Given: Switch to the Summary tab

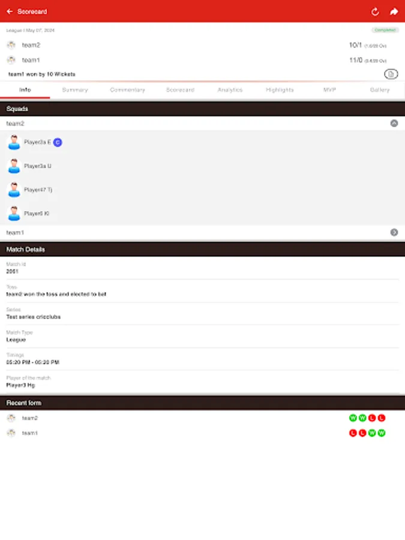Looking at the screenshot, I should coord(75,90).
